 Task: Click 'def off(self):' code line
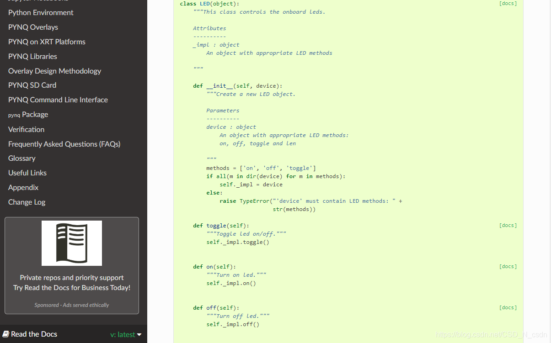tap(216, 308)
